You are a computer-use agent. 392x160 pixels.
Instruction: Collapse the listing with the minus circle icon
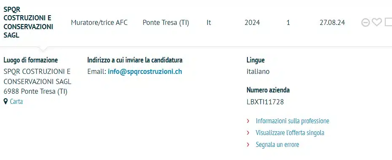coord(365,23)
